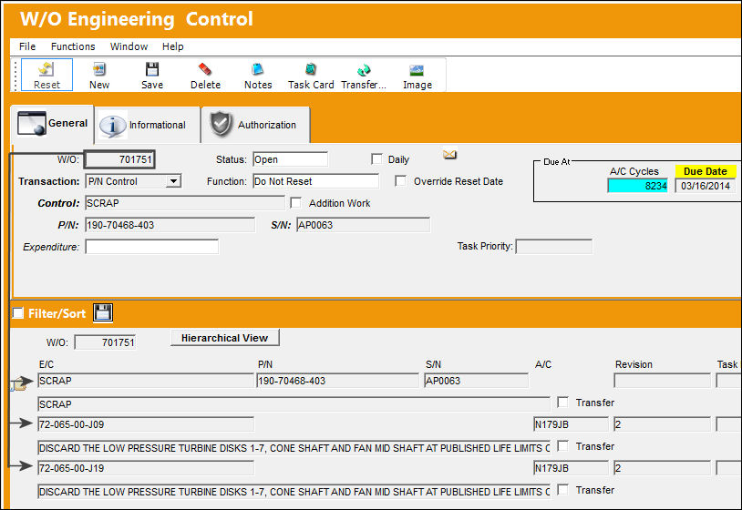Toggle the Daily checkbox
742x510 pixels.
tap(376, 158)
